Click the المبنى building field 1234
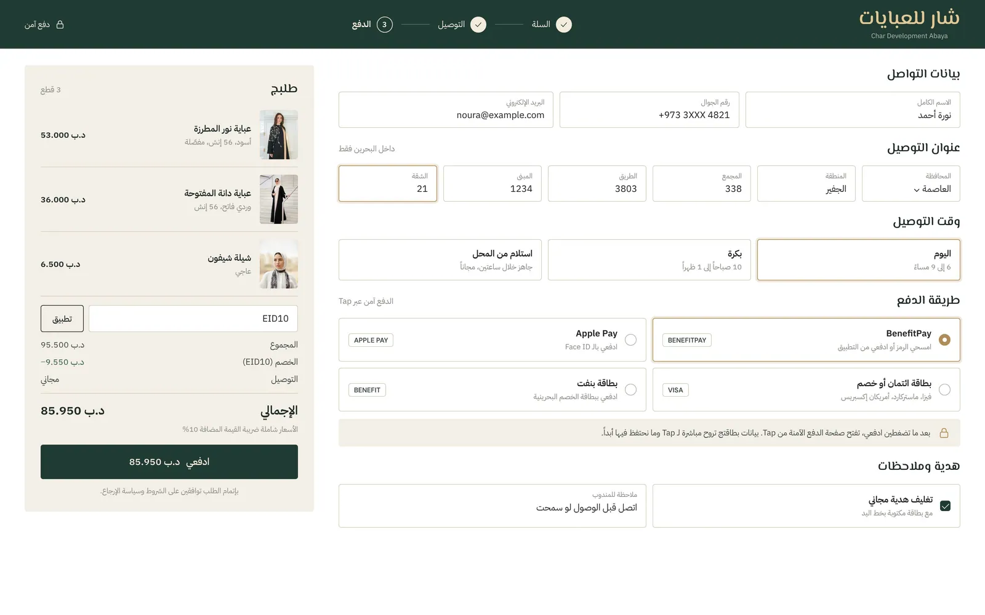Viewport: 985px width, 615px height. coord(492,183)
